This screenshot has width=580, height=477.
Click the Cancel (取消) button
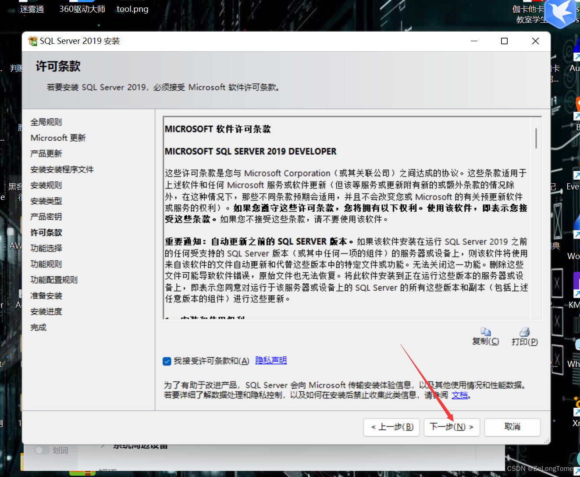(512, 427)
